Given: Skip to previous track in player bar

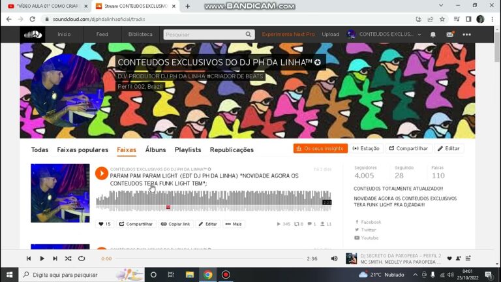Looking at the screenshot, I should [29, 258].
